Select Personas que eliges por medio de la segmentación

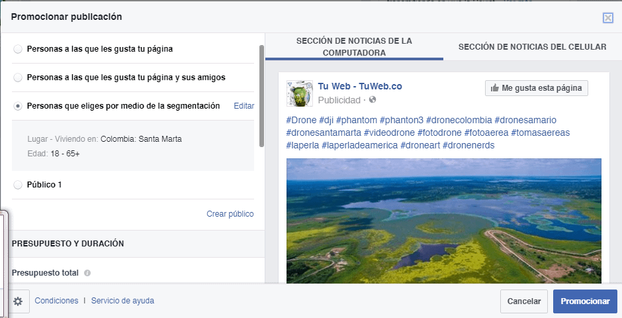[x=18, y=106]
